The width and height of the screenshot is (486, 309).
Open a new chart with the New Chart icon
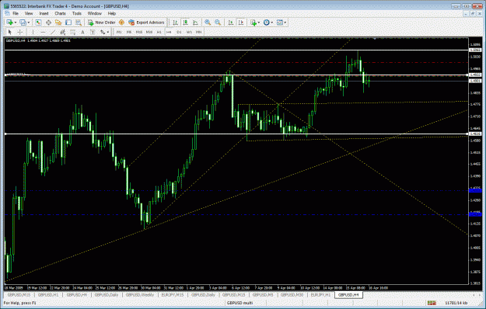pyautogui.click(x=9, y=23)
